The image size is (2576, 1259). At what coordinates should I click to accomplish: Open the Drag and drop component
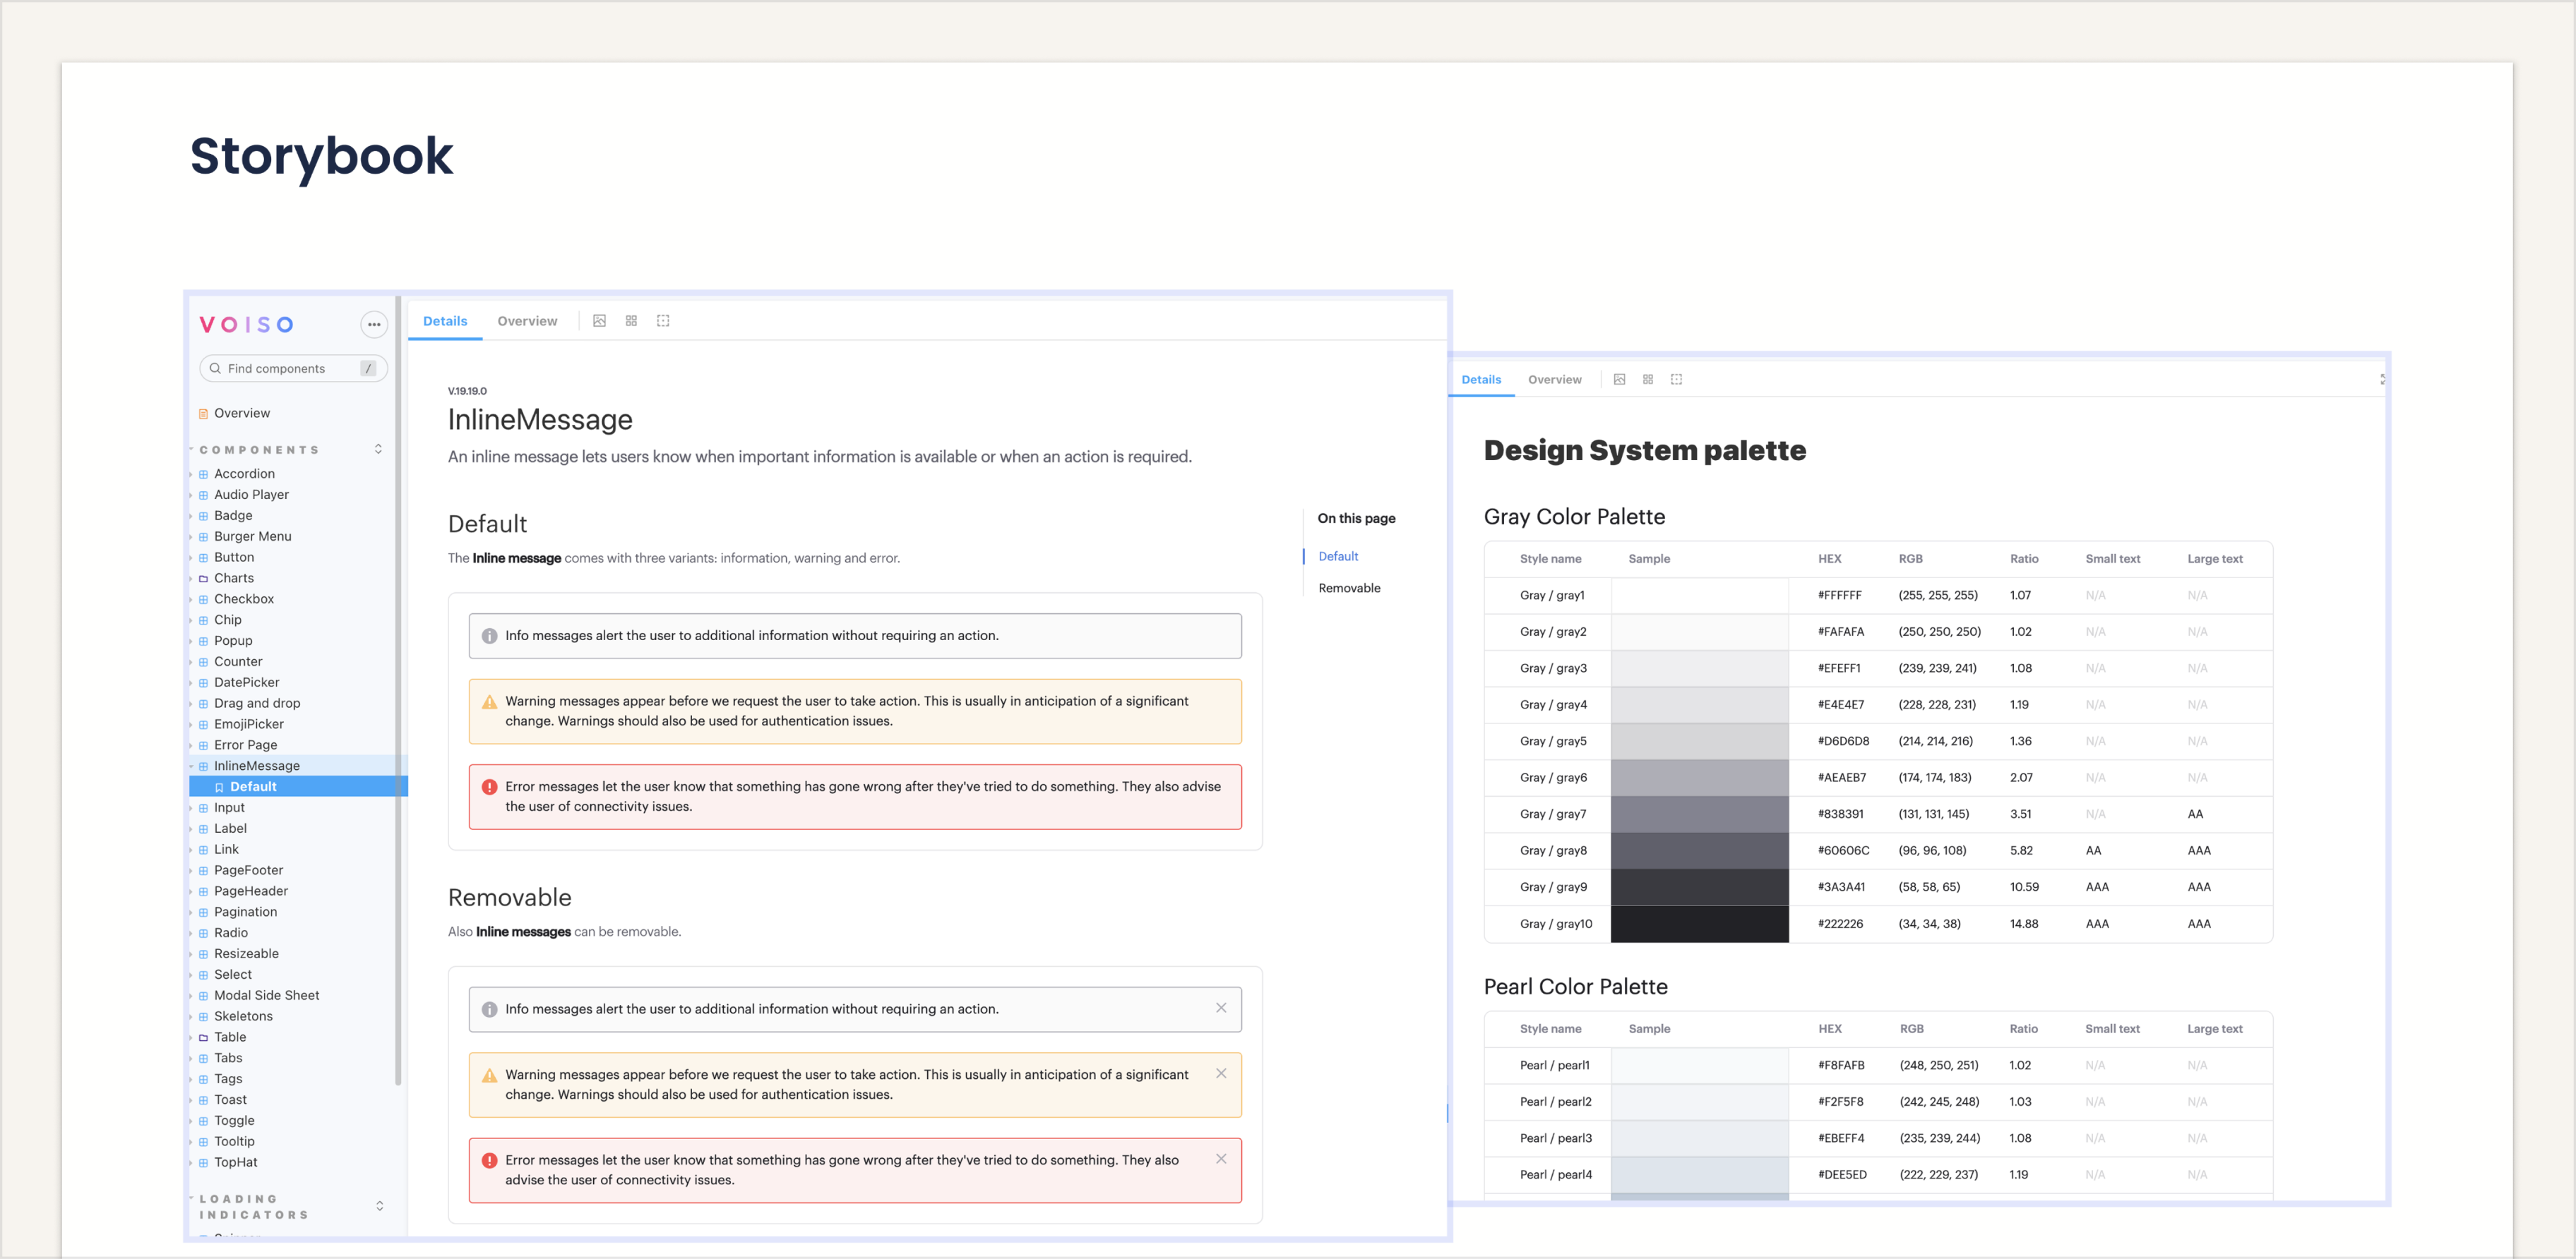(257, 704)
